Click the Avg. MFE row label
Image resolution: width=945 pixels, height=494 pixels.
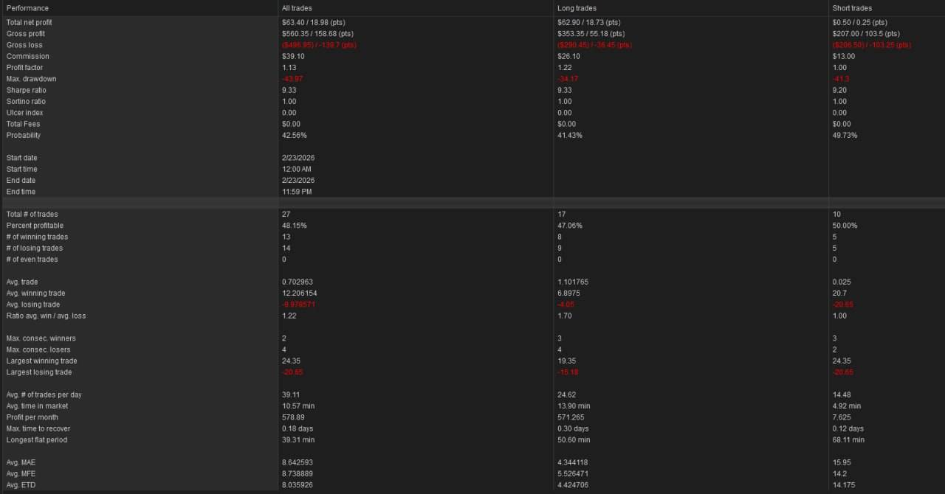pyautogui.click(x=21, y=474)
